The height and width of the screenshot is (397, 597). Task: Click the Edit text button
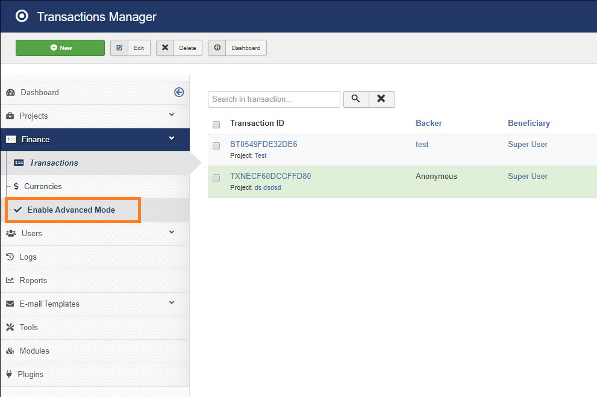coord(139,48)
